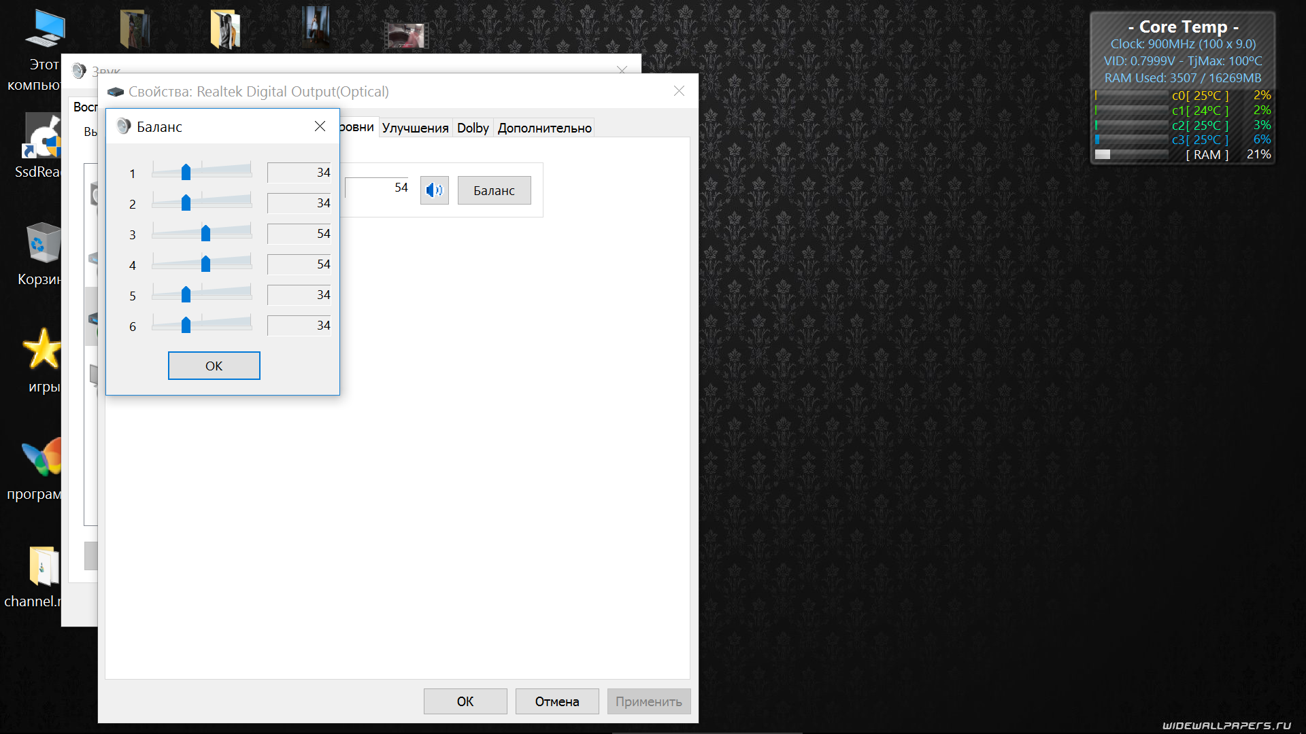The width and height of the screenshot is (1306, 734).
Task: Click the main level field showing 54
Action: coord(377,188)
